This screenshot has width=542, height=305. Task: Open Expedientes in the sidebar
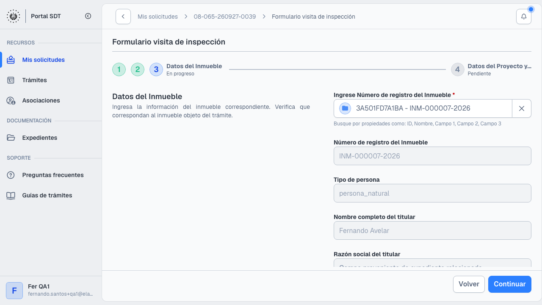[51, 138]
